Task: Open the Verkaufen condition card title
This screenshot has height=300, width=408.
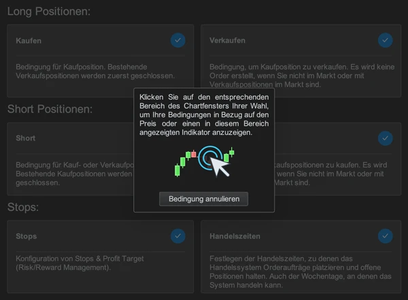Action: pos(227,41)
